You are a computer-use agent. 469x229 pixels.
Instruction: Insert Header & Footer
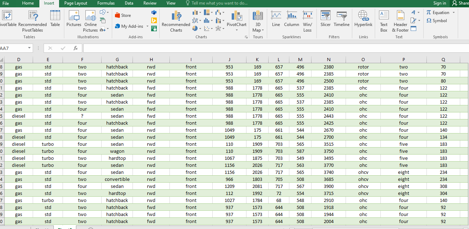(x=400, y=21)
